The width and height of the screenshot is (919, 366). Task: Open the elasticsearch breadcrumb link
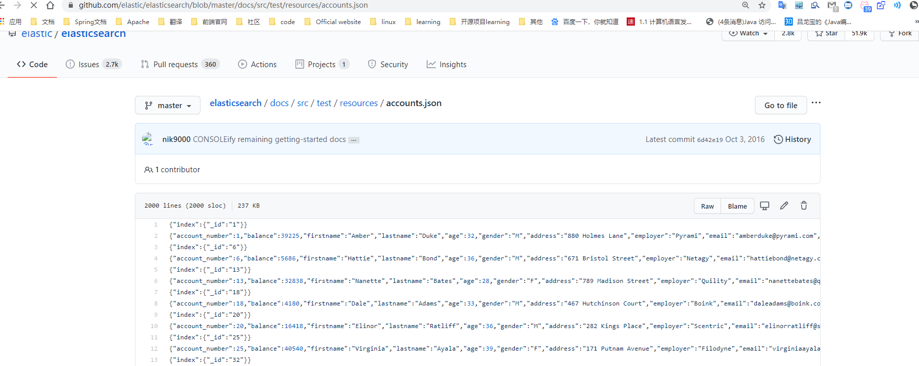[235, 103]
